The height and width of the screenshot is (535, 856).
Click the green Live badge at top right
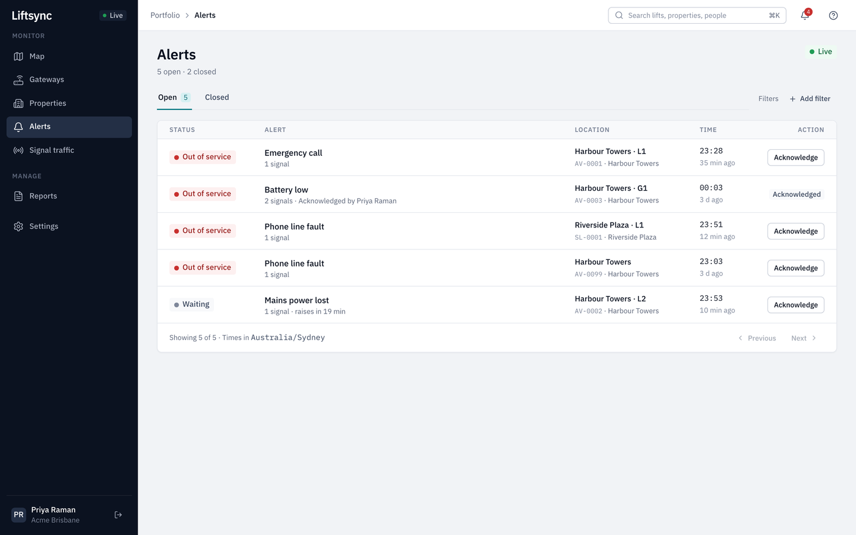821,52
